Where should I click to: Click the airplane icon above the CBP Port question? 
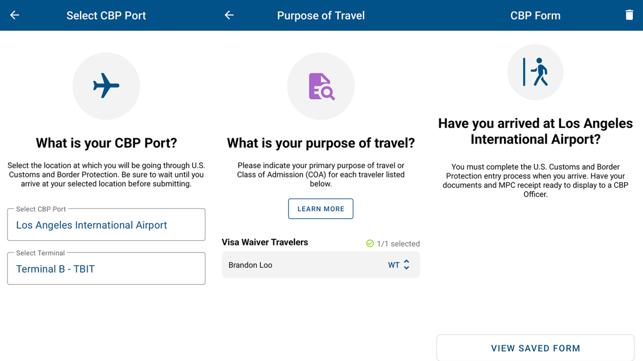tap(106, 86)
